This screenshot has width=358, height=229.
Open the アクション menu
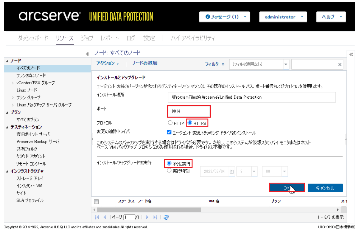107,63
